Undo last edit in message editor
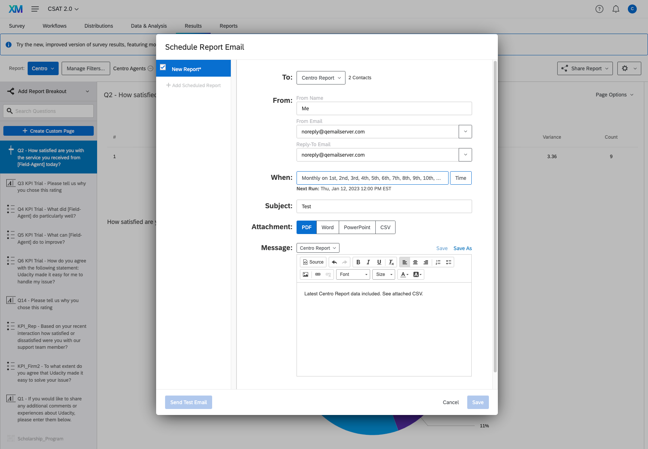The width and height of the screenshot is (648, 449). pos(334,262)
